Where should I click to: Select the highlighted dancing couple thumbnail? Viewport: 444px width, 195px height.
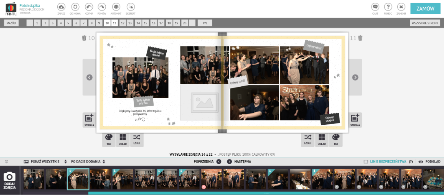78,179
